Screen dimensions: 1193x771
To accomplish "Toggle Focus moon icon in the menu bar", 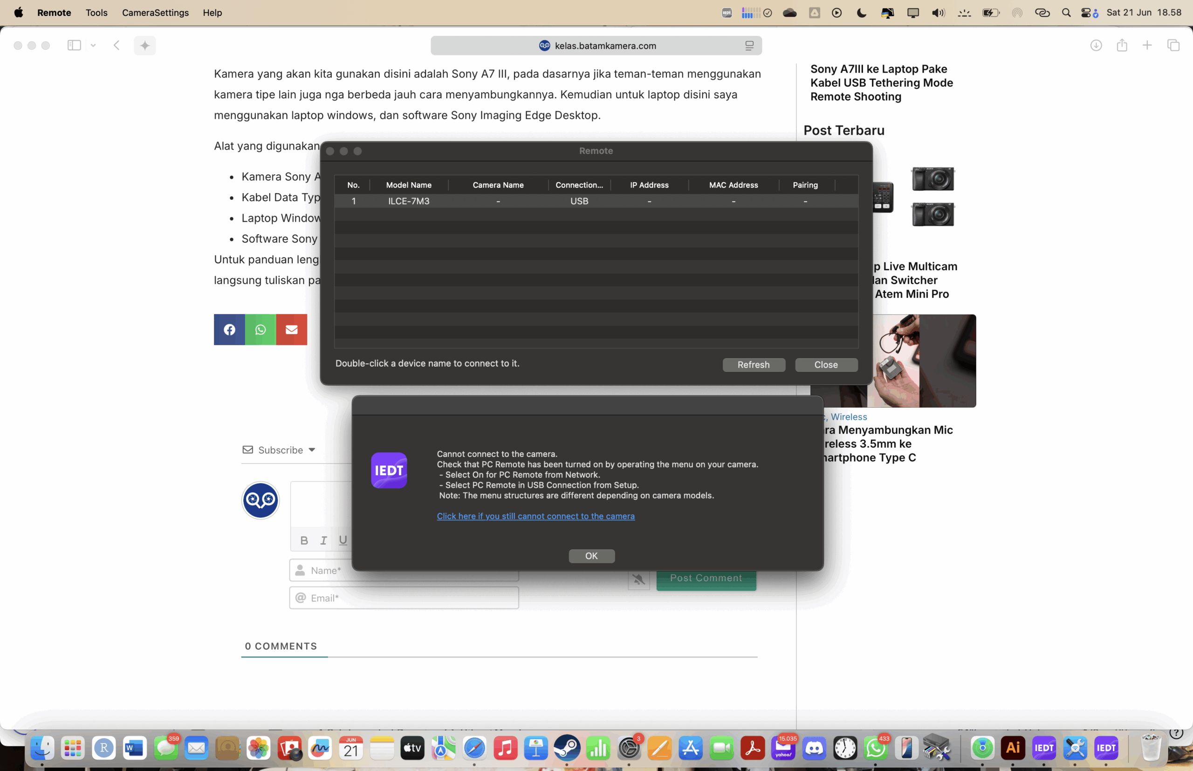I will pyautogui.click(x=862, y=13).
